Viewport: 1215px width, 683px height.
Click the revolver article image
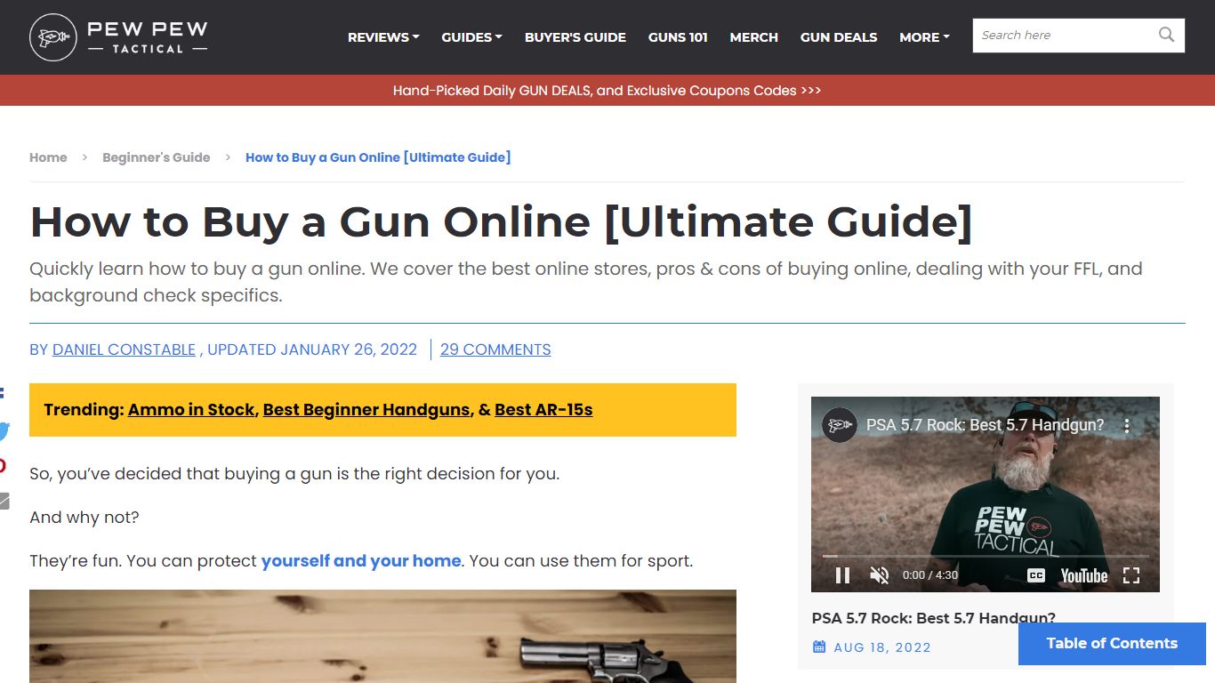click(382, 636)
